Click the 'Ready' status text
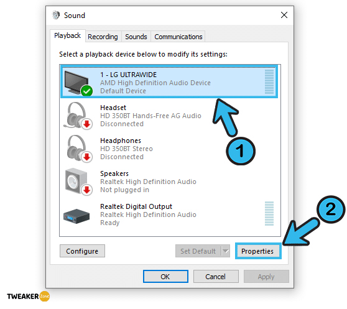347x309 pixels. pyautogui.click(x=110, y=223)
